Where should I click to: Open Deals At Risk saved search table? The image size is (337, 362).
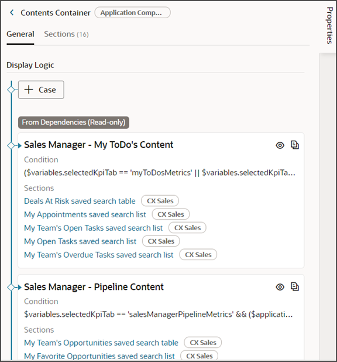click(x=80, y=201)
